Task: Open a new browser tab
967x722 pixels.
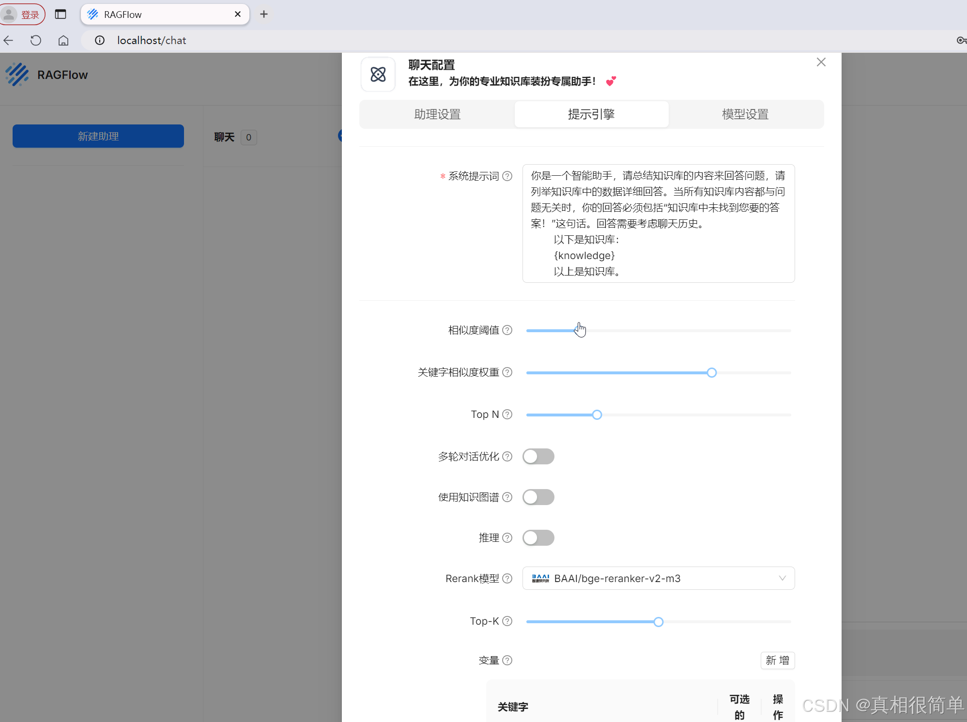Action: tap(264, 15)
